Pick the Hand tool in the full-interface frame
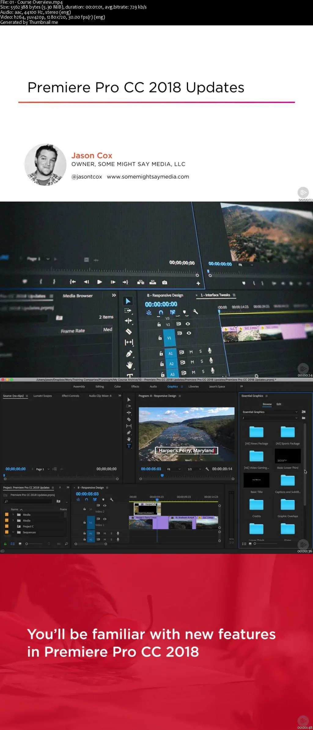313x730 pixels. [x=129, y=439]
